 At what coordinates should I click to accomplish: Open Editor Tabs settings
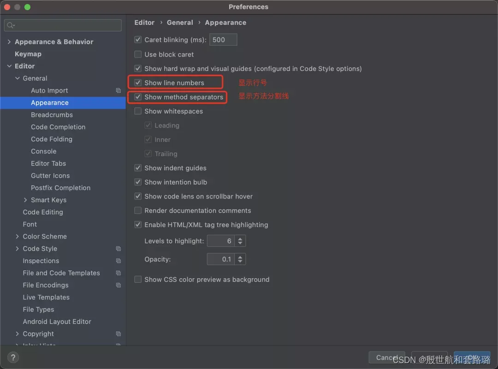(x=48, y=164)
